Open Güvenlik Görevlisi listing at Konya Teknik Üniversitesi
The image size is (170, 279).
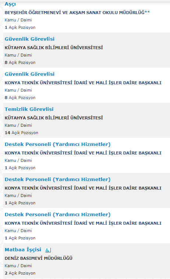point(29,74)
